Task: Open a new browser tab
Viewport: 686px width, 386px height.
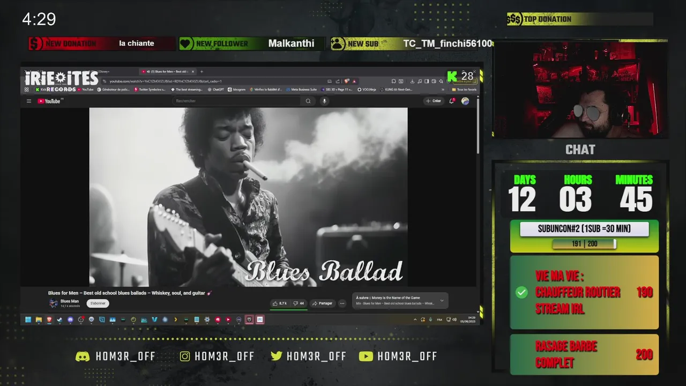Action: click(x=202, y=71)
